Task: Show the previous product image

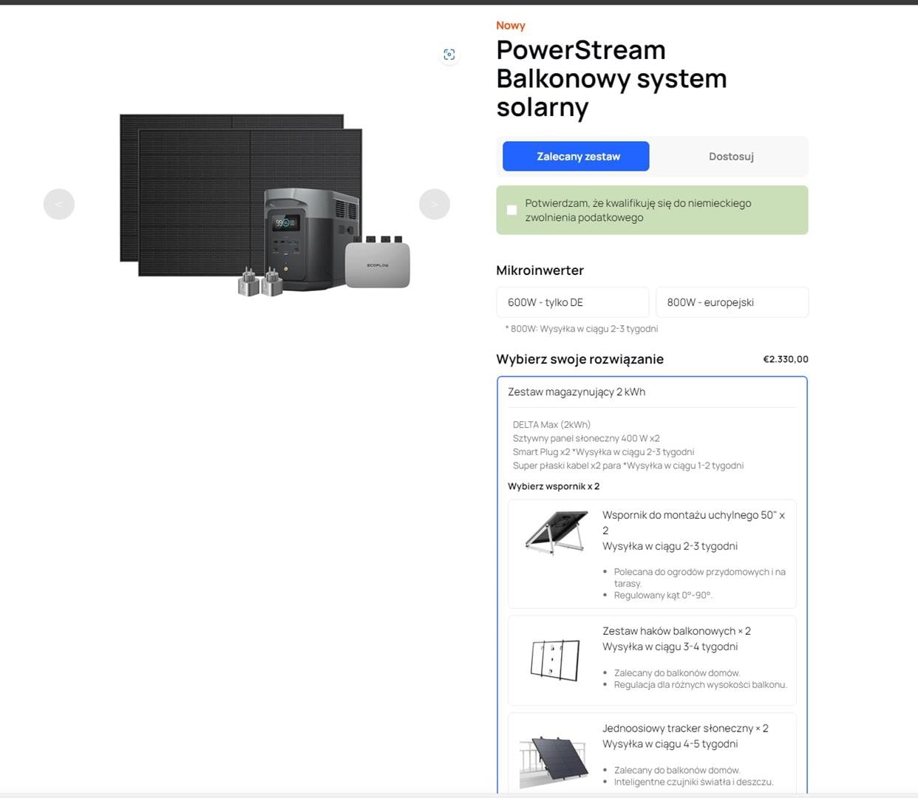Action: pos(59,205)
